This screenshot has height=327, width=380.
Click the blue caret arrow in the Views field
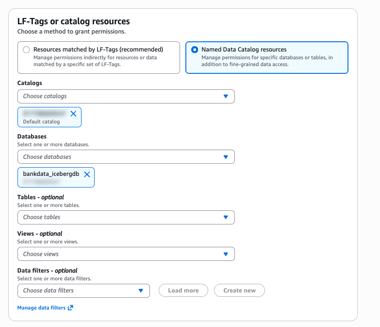226,254
